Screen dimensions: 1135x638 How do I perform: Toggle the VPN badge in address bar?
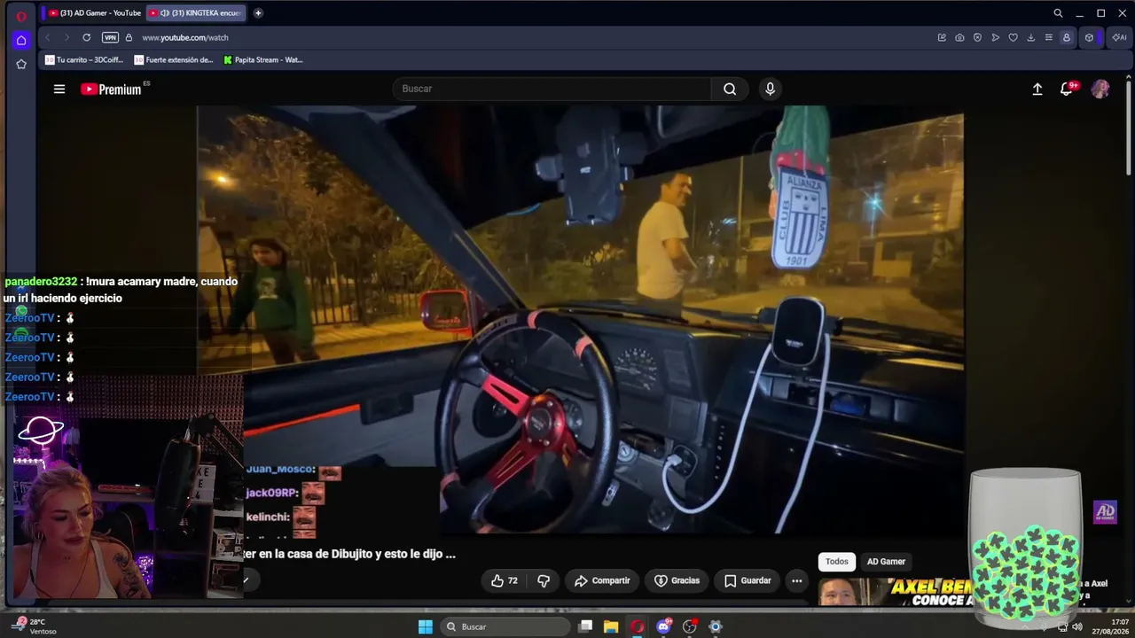point(110,37)
